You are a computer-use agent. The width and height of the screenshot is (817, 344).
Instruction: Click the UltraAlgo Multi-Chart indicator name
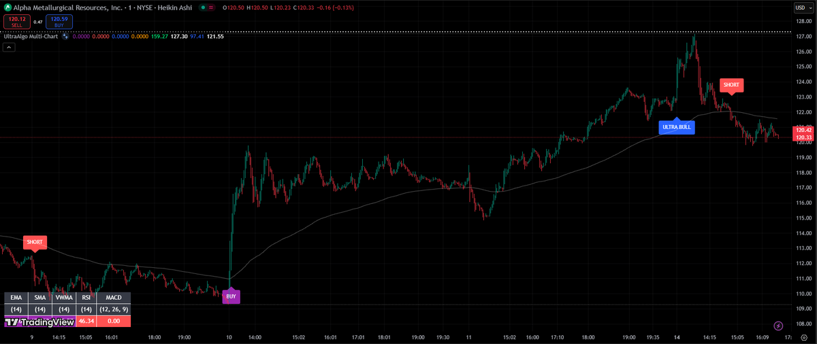pyautogui.click(x=31, y=37)
